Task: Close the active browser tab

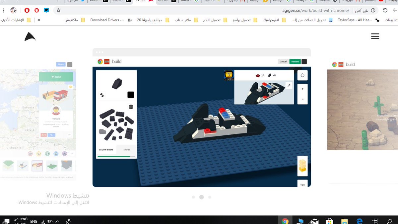Action: tap(137, 1)
